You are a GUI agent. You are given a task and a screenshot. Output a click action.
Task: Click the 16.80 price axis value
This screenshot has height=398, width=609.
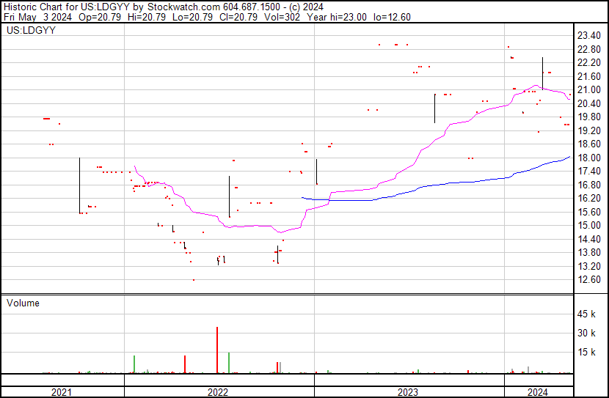click(x=588, y=185)
